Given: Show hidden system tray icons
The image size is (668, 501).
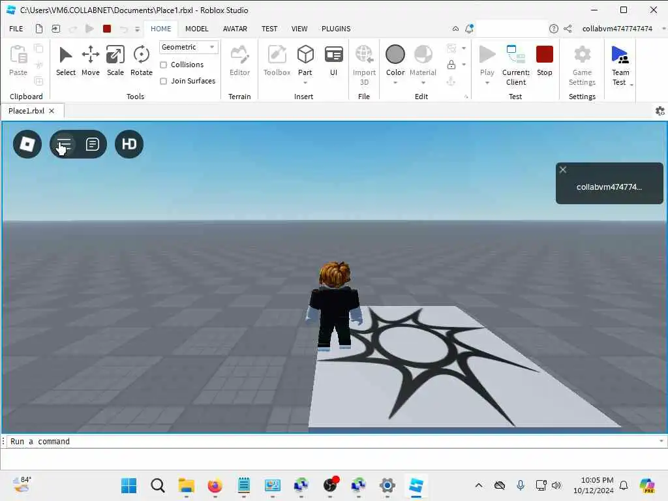Looking at the screenshot, I should (x=479, y=485).
